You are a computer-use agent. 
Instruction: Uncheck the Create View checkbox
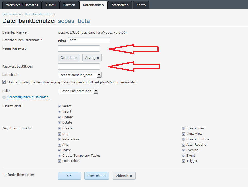pyautogui.click(x=184, y=128)
